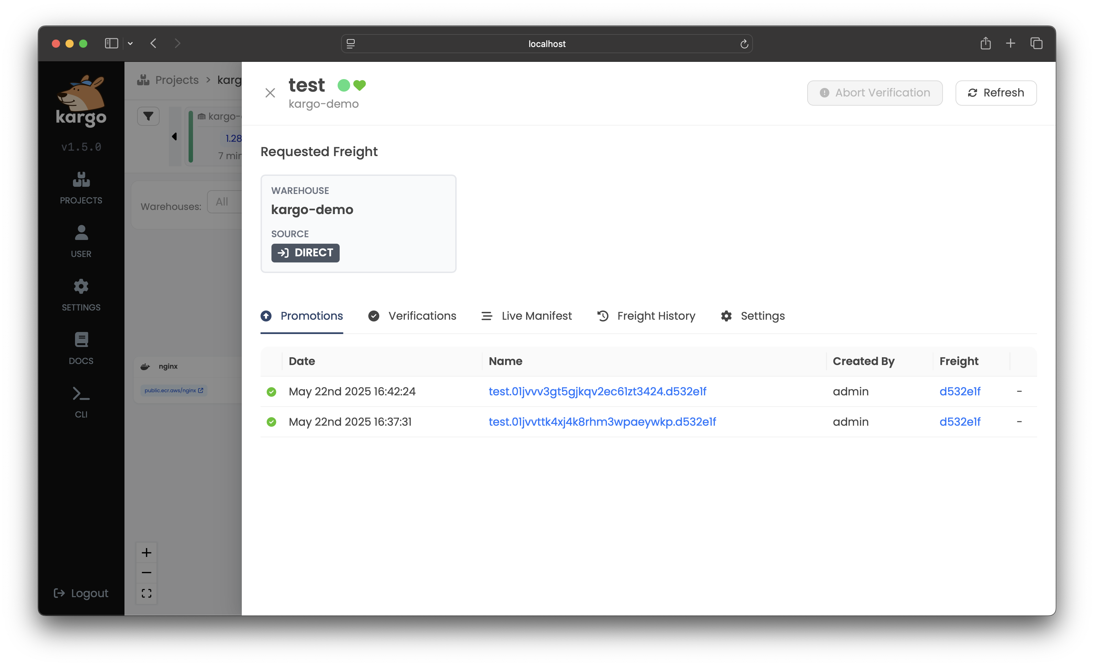Zoom out on the pipeline graph
This screenshot has width=1094, height=666.
click(x=147, y=573)
